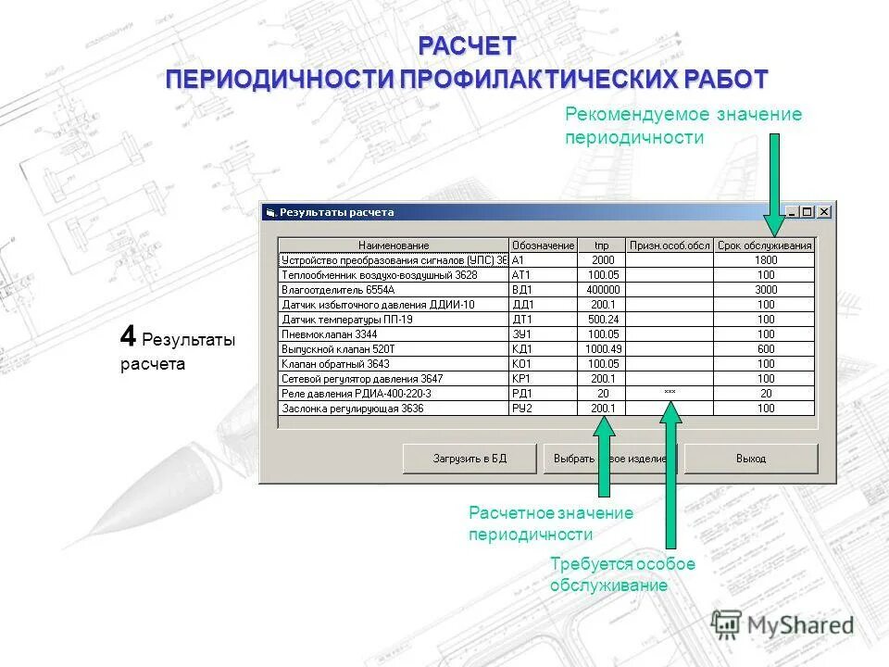Click the Срок обслуживания column header

[x=764, y=245]
